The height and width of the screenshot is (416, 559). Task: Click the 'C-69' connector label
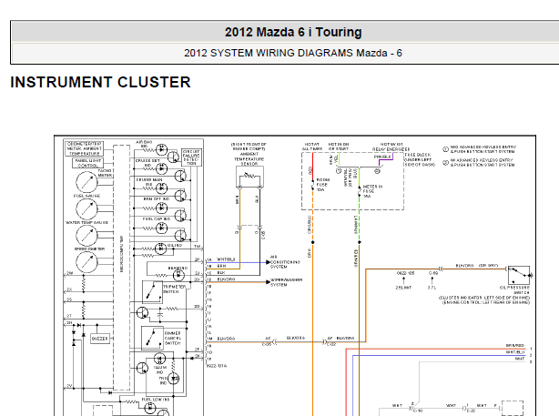tap(433, 273)
